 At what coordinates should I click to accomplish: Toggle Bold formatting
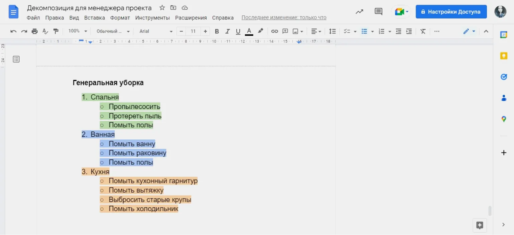217,31
